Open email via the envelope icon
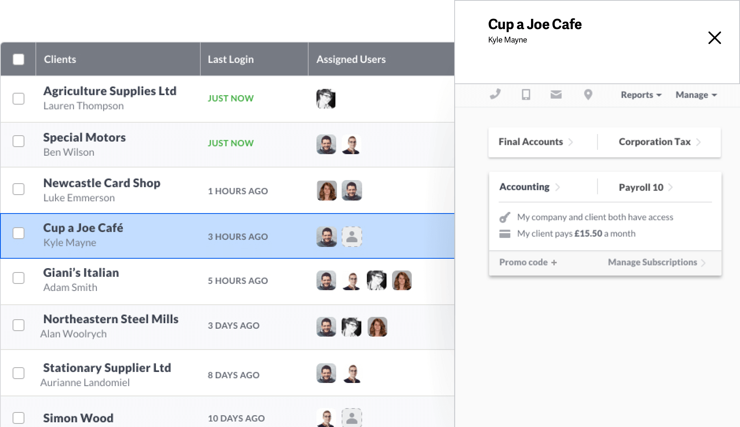Viewport: 740px width, 427px height. 556,94
